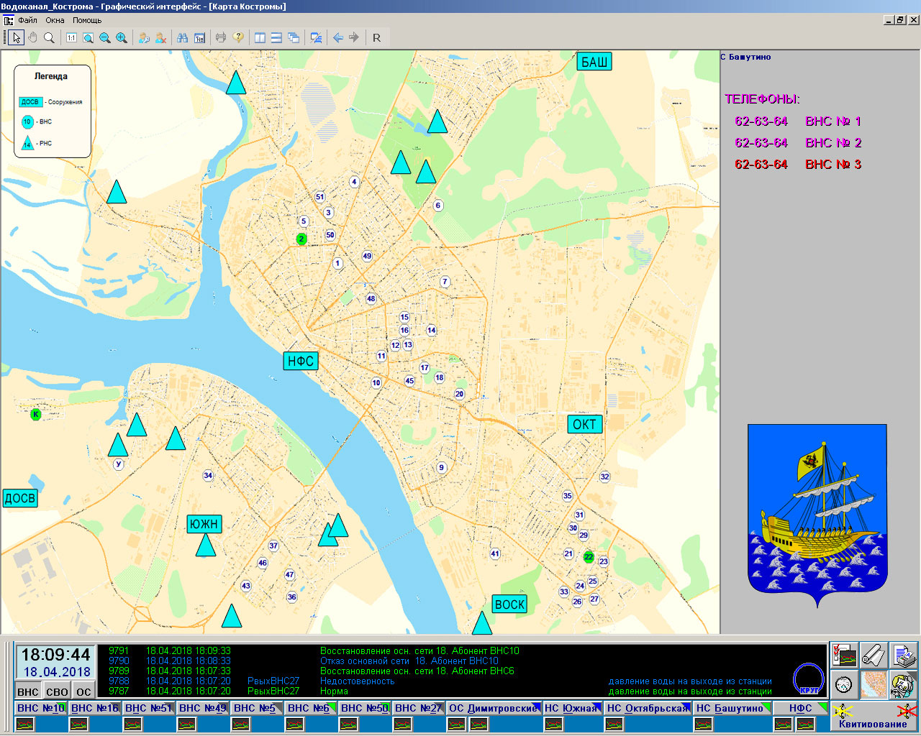Screen dimensions: 921x736
Task: Select the arrow pointer tool
Action: 17,37
